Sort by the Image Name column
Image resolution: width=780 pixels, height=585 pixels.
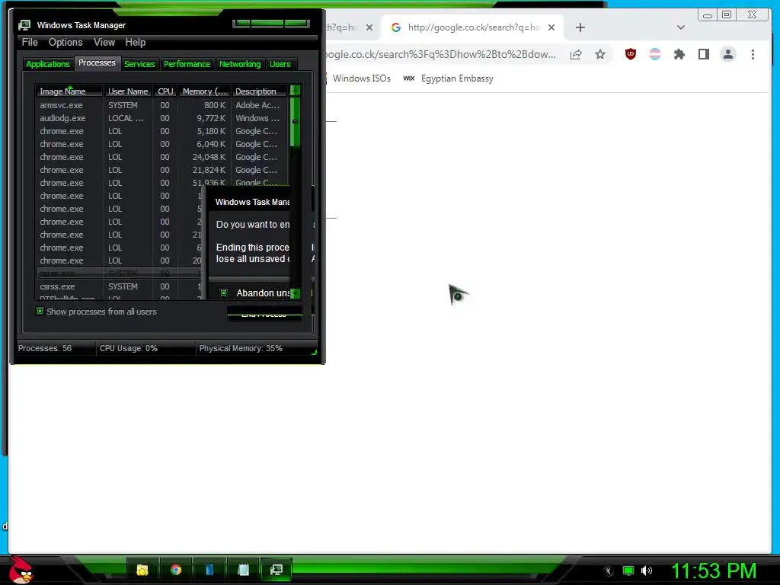(x=69, y=91)
